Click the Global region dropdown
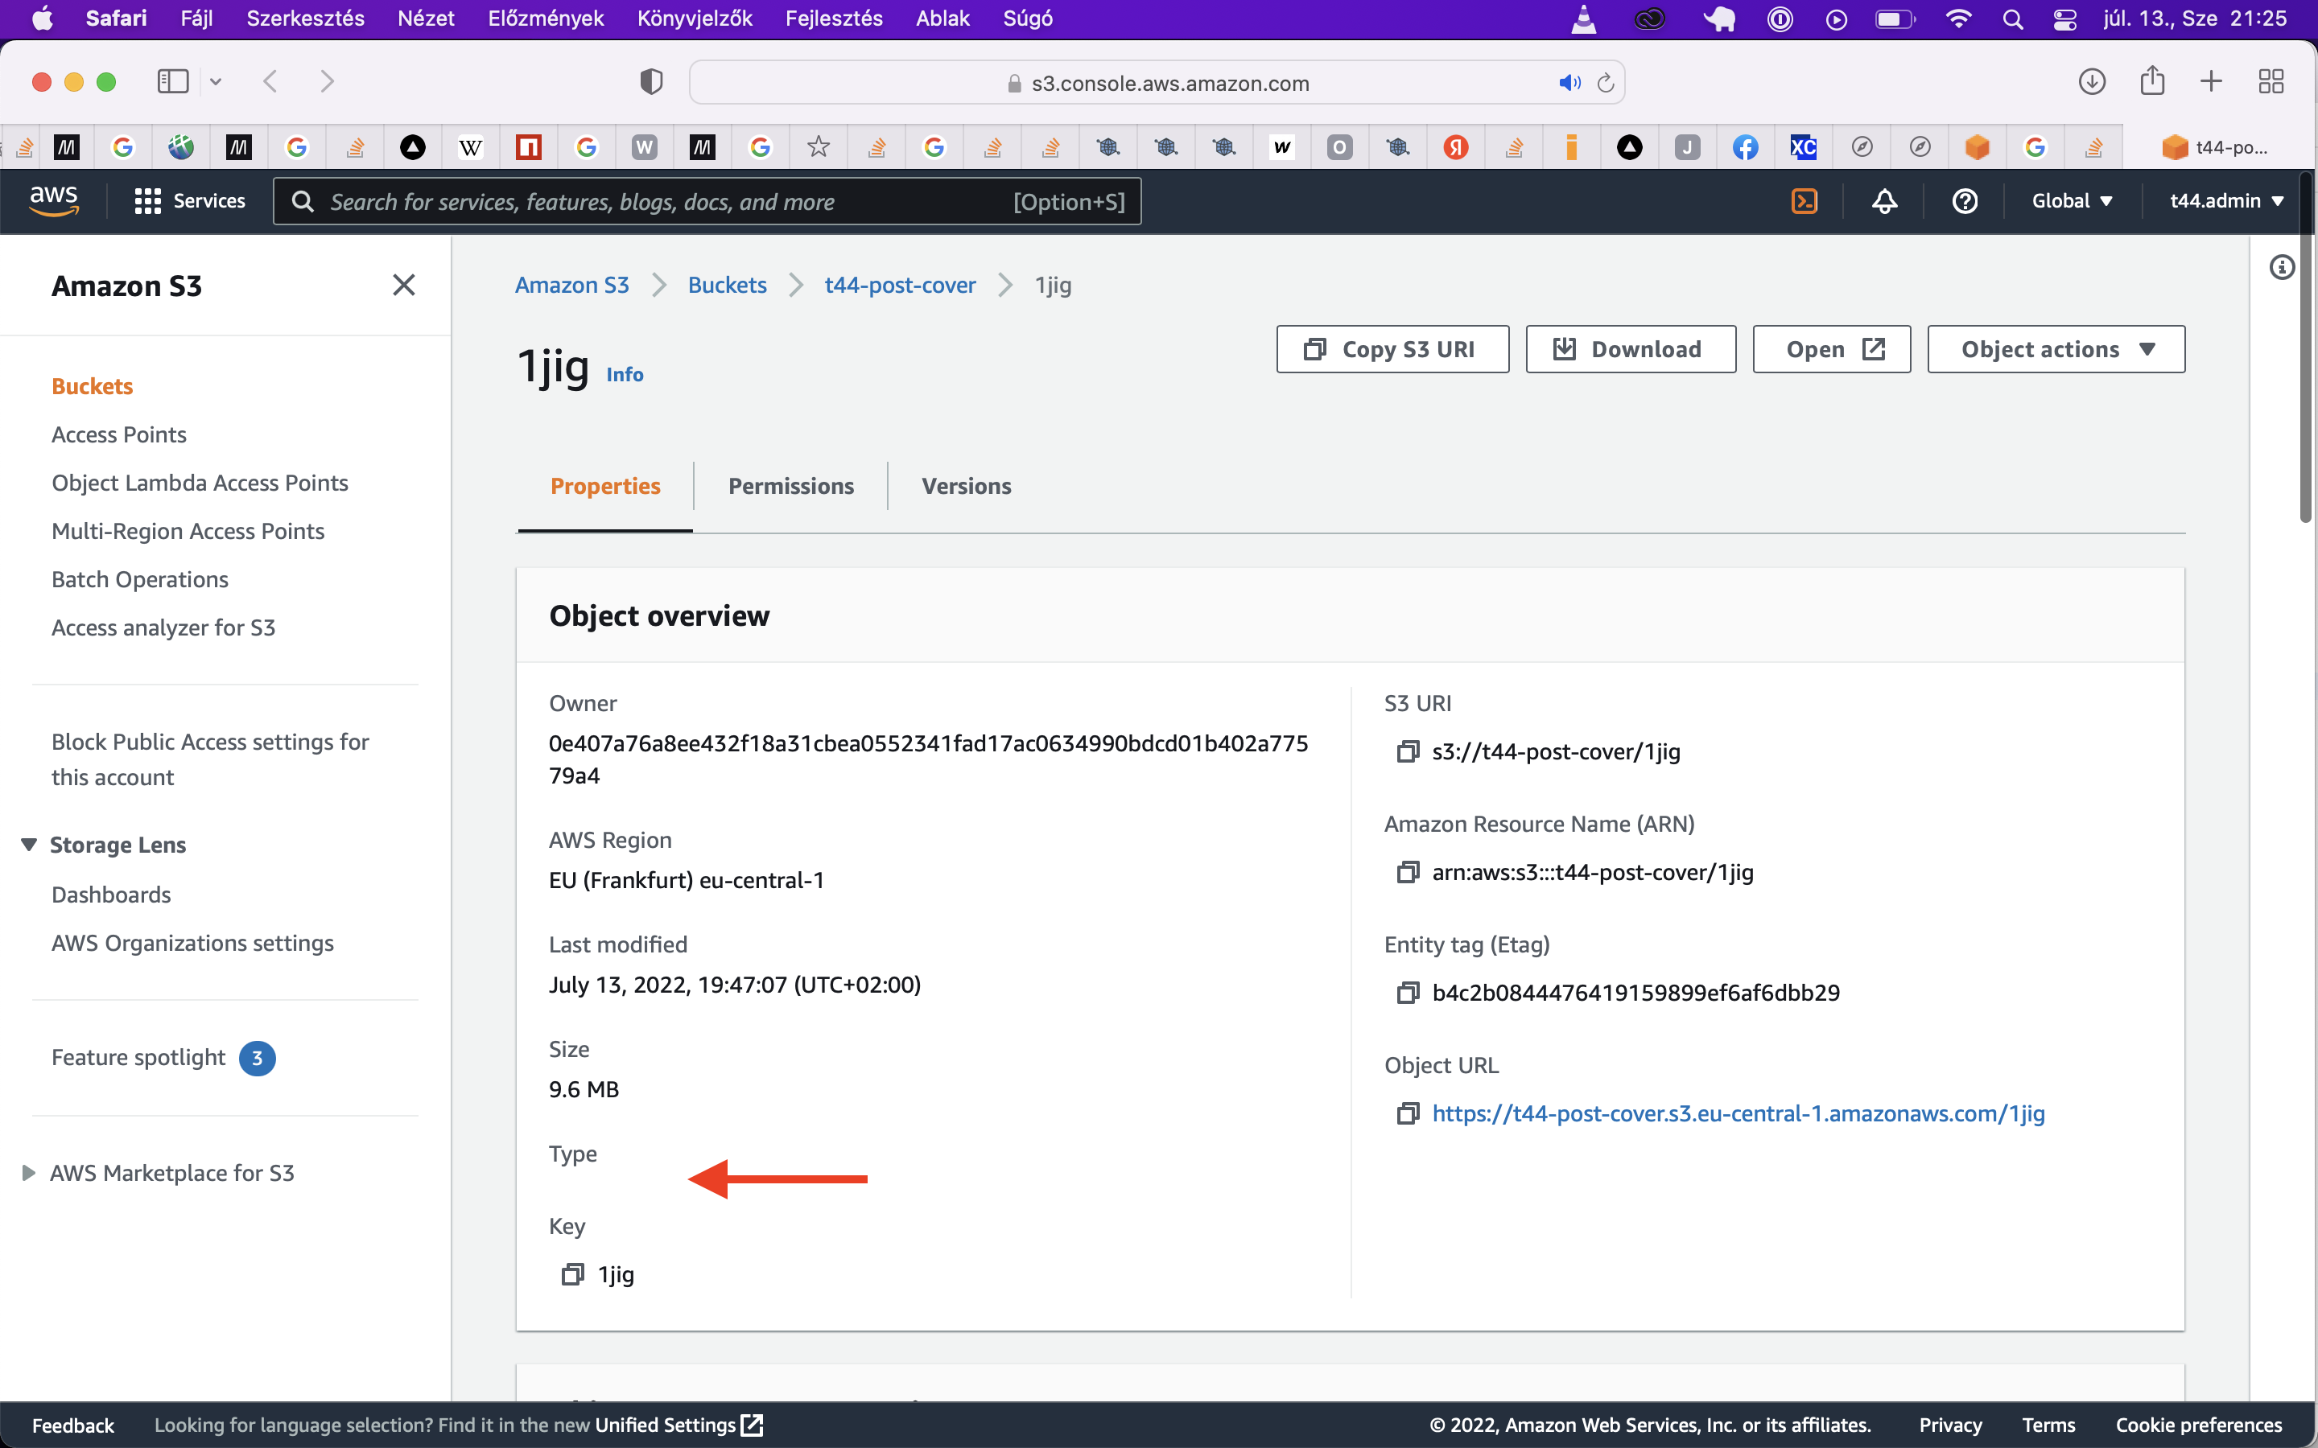Image resolution: width=2318 pixels, height=1448 pixels. 2073,202
